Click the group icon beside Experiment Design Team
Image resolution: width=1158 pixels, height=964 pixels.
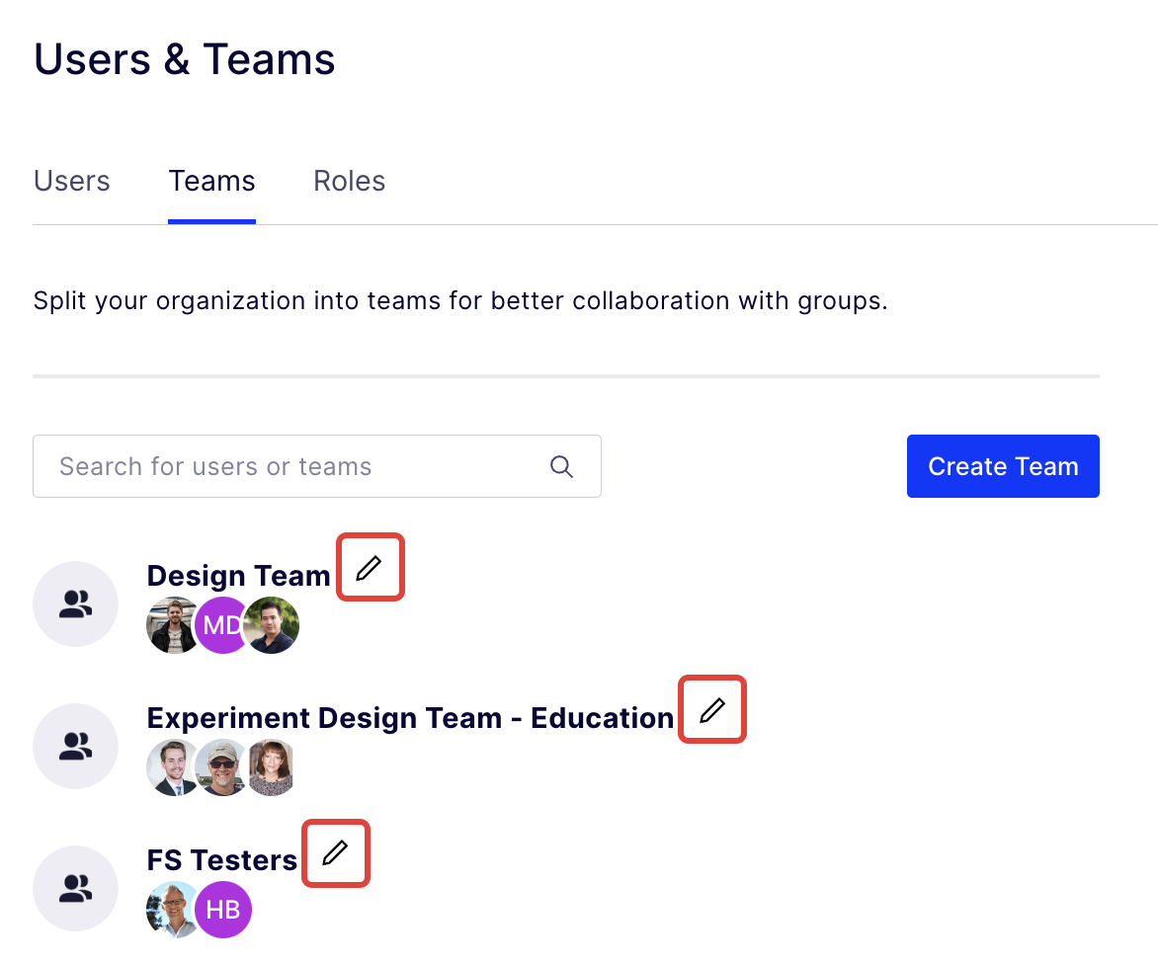(75, 747)
